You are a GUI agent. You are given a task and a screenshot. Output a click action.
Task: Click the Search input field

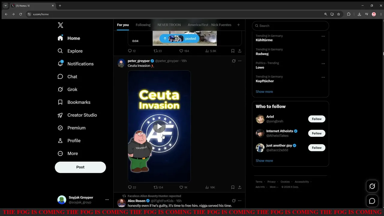(290, 26)
